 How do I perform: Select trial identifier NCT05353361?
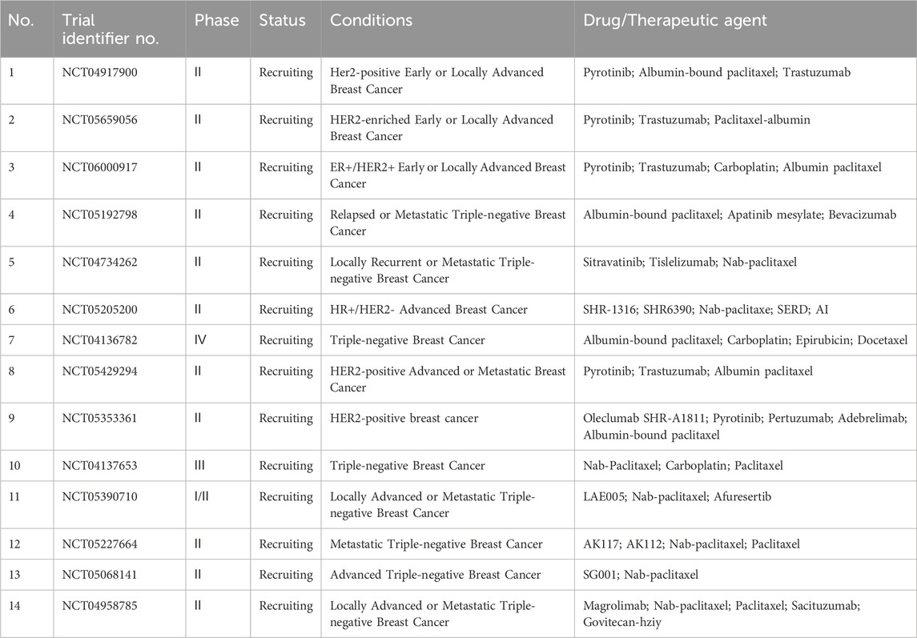pyautogui.click(x=100, y=419)
